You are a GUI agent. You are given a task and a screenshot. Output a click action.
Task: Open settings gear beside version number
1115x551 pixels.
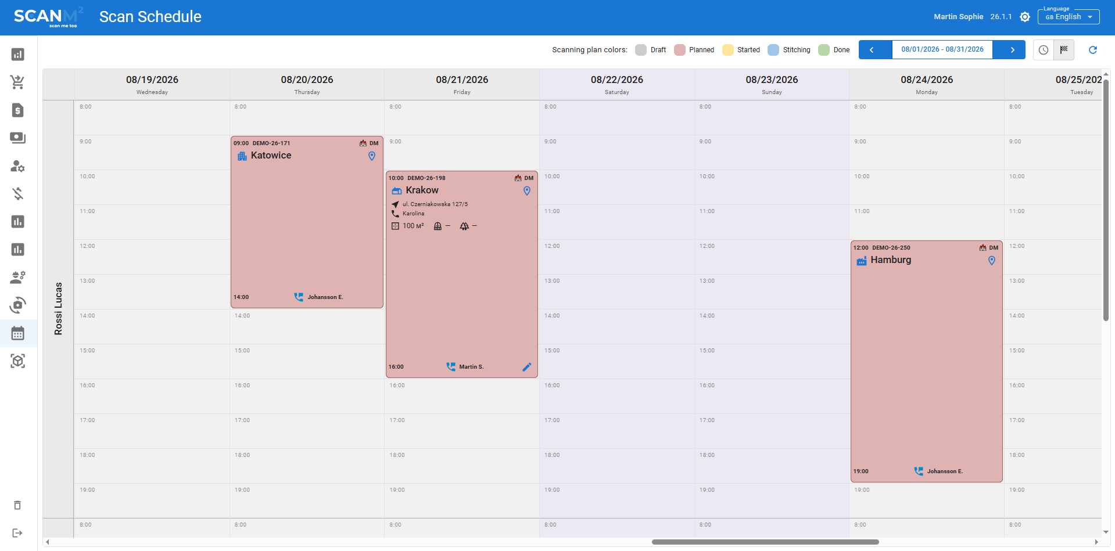pyautogui.click(x=1025, y=17)
